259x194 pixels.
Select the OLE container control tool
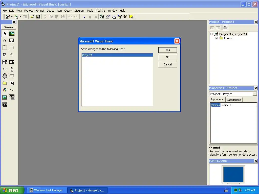[5, 104]
